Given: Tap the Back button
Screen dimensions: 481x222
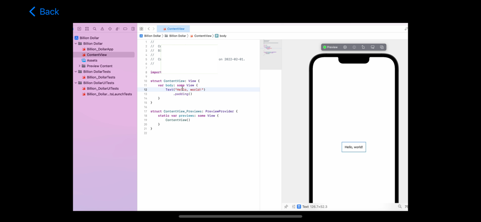Looking at the screenshot, I should (x=44, y=12).
